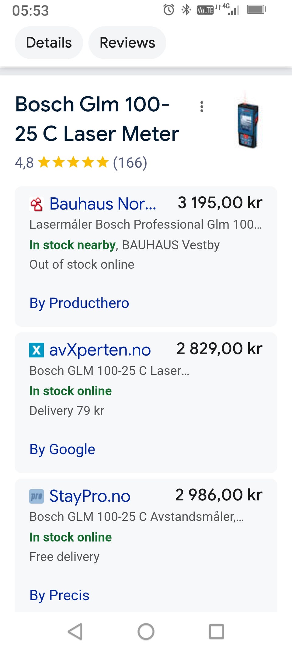292x651 pixels.
Task: Tap the StayPro pro logo icon
Action: pos(36,496)
